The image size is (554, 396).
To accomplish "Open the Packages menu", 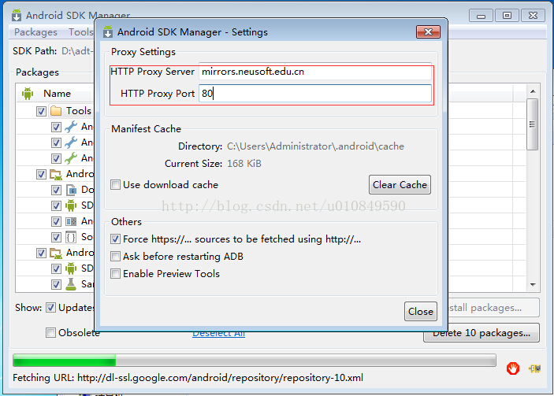I will 35,32.
